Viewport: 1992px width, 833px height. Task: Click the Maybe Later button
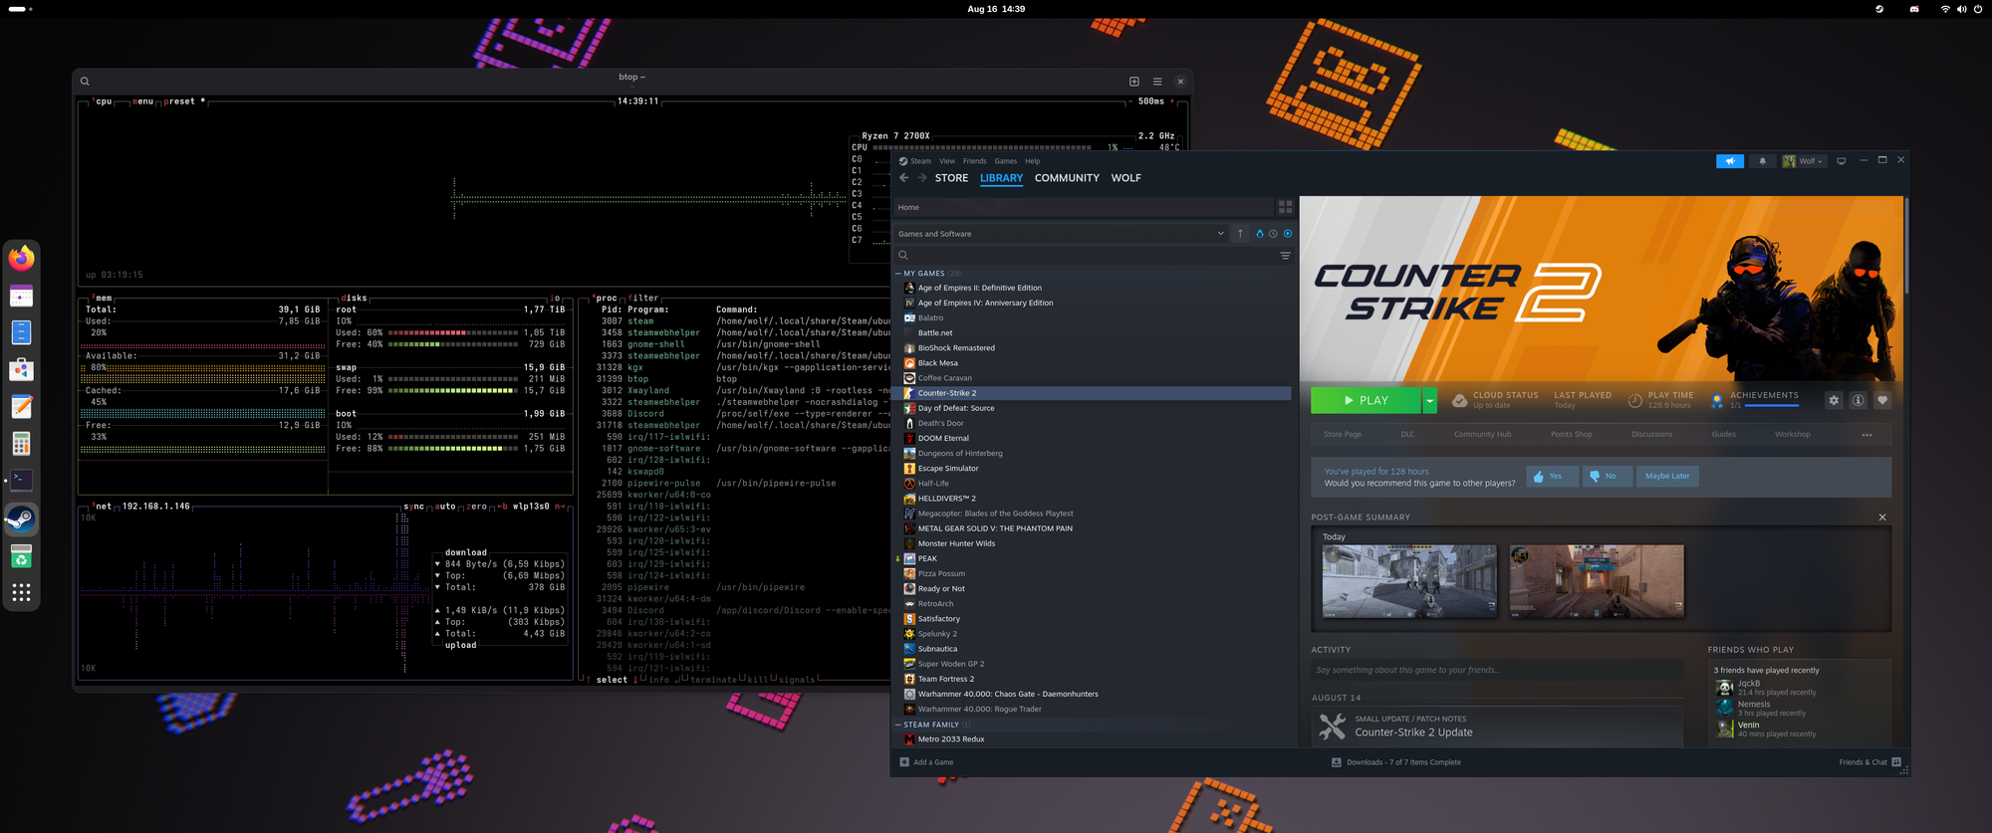click(1666, 476)
